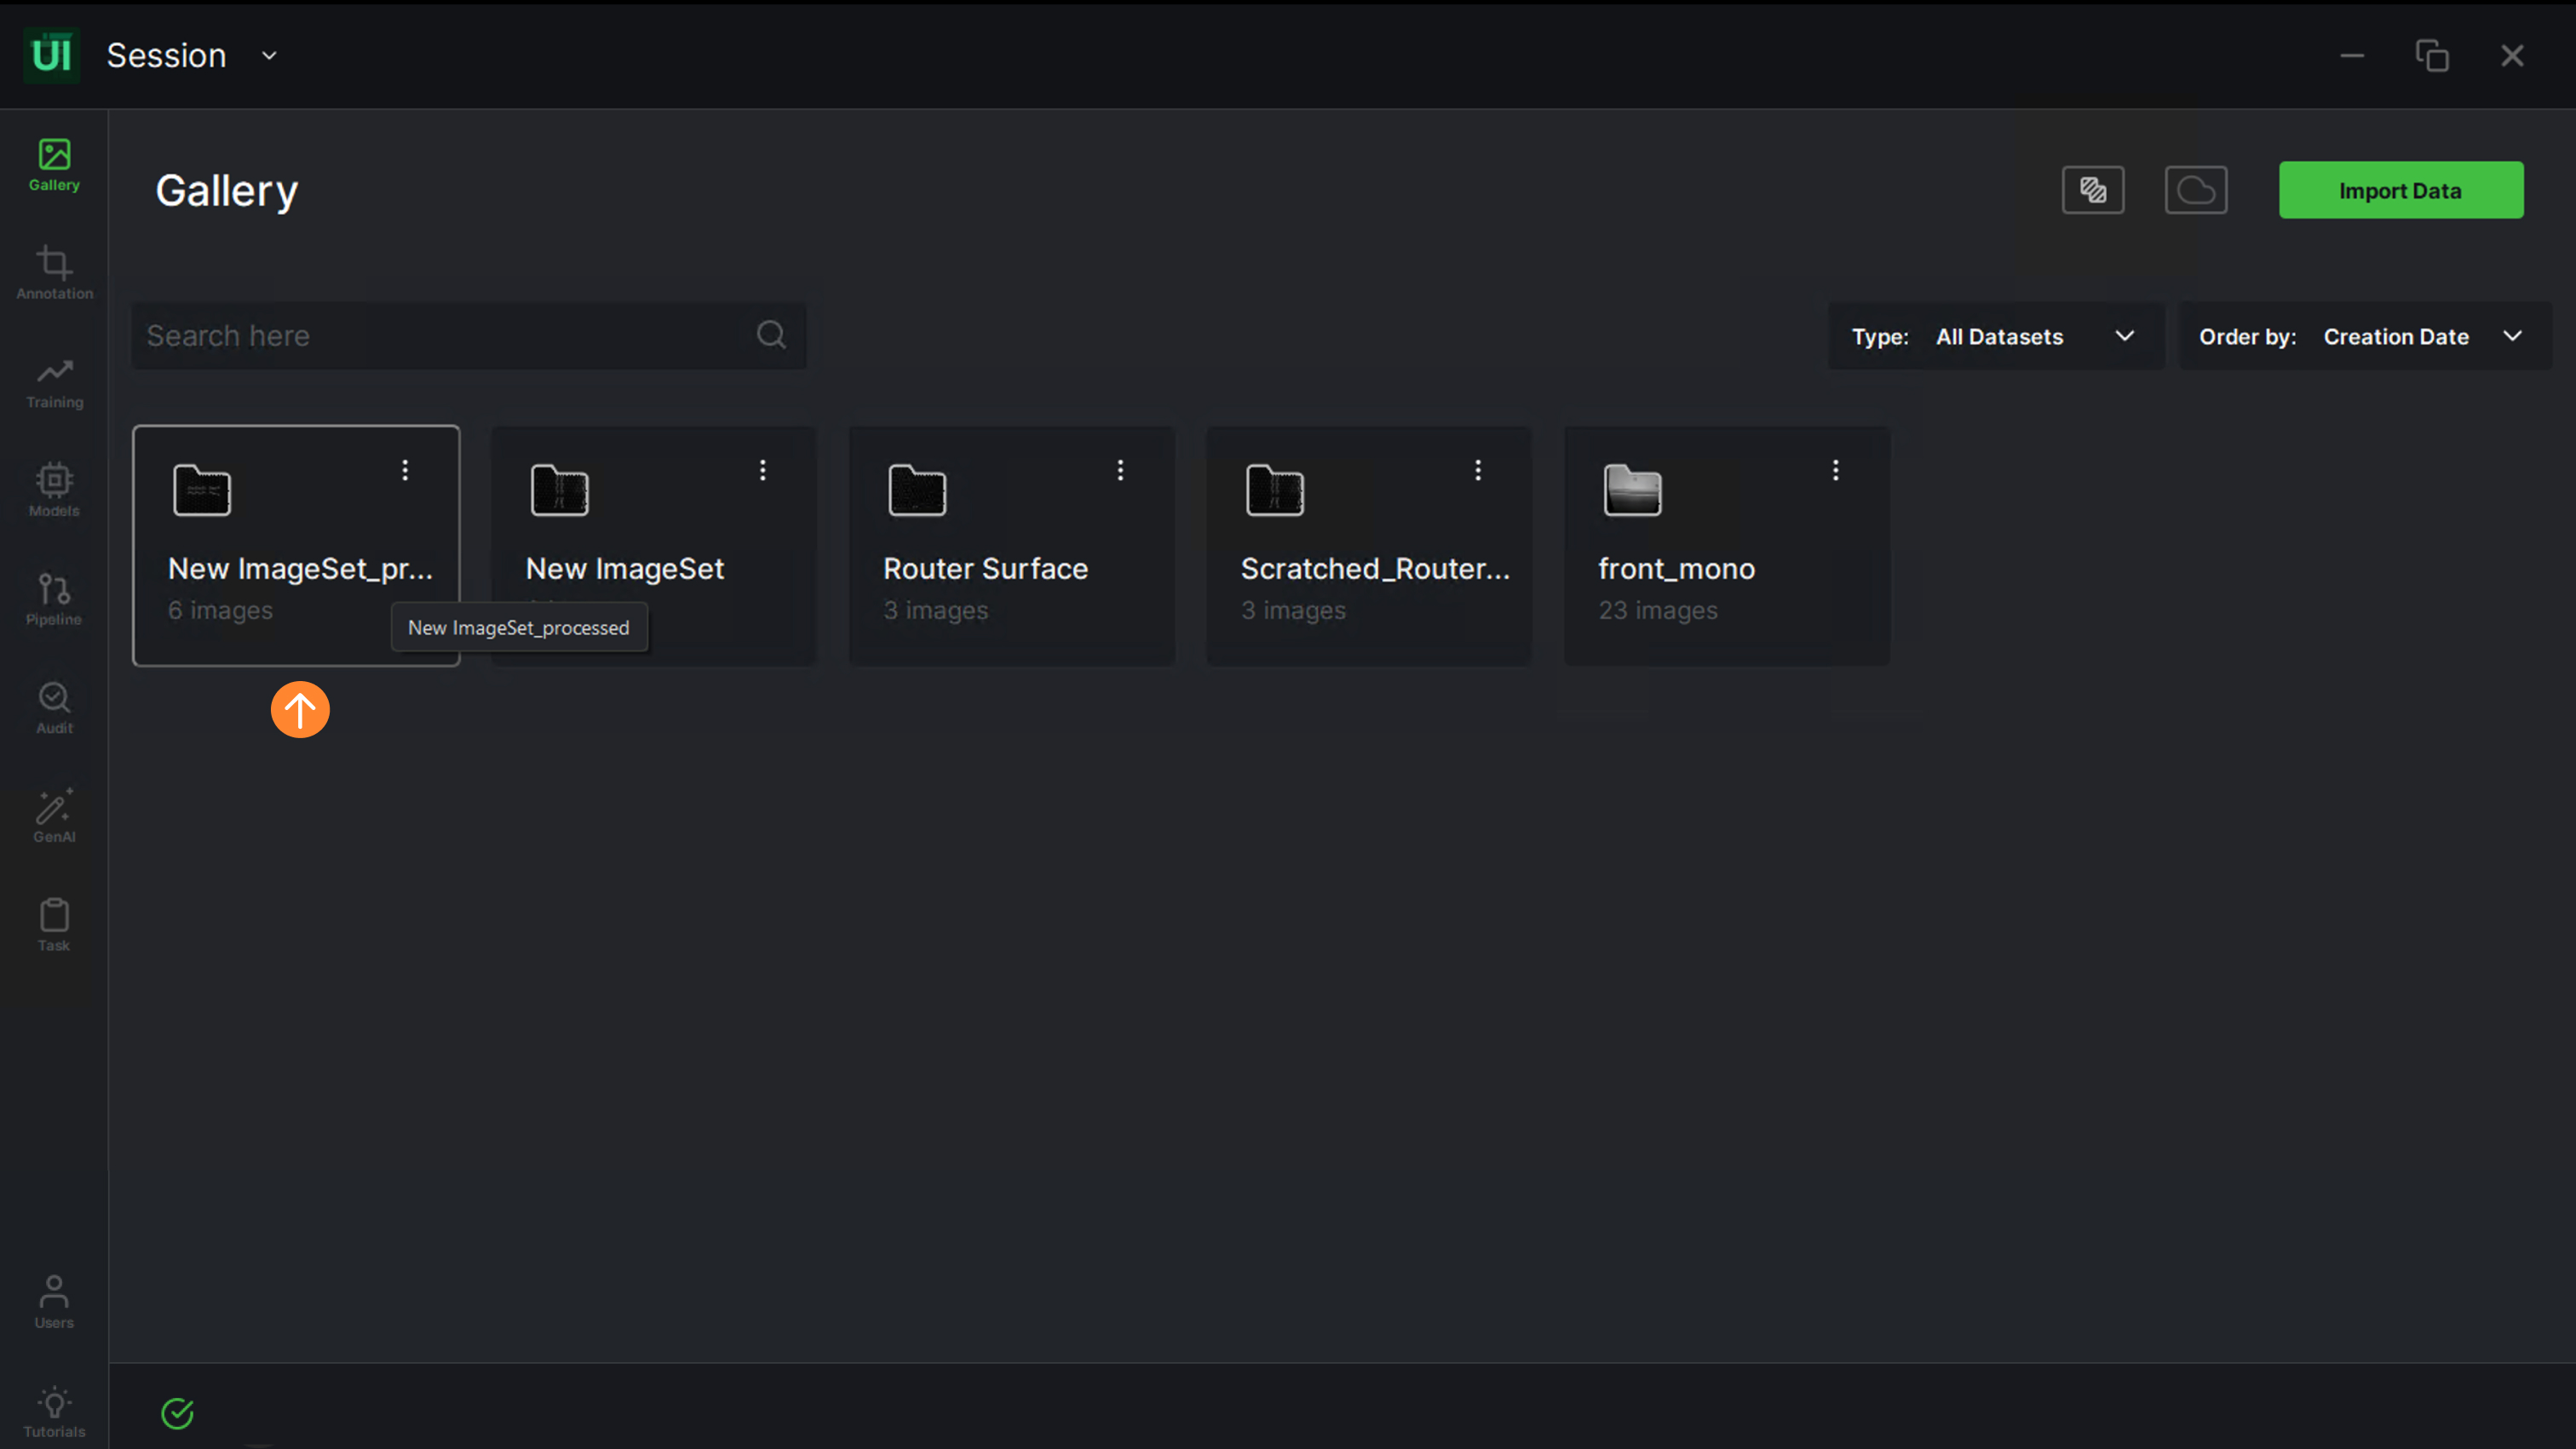This screenshot has height=1449, width=2576.
Task: Launch the GenAI wand tool
Action: click(x=54, y=816)
